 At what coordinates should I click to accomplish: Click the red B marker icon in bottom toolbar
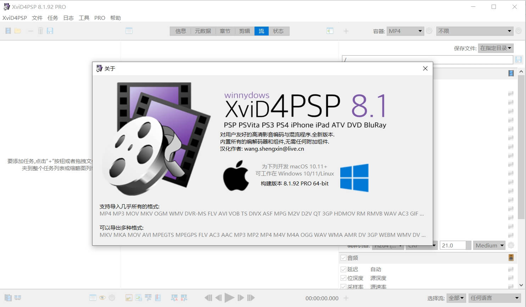pos(184,298)
